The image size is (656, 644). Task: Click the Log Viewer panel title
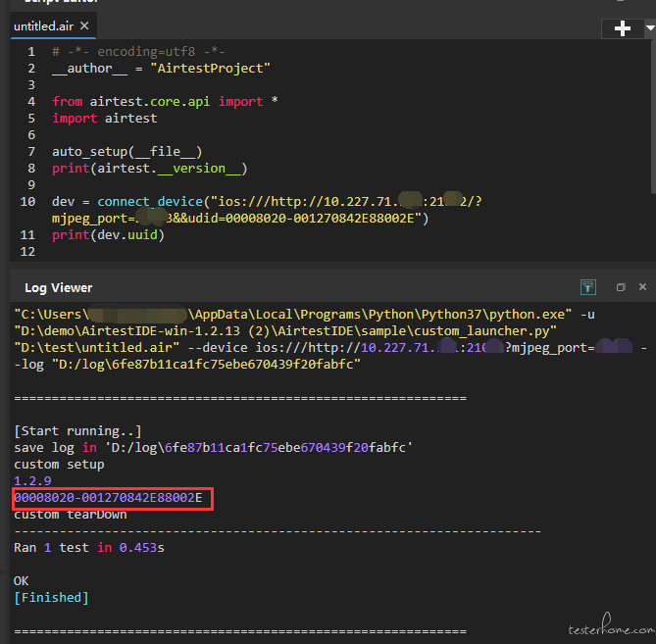pos(58,288)
